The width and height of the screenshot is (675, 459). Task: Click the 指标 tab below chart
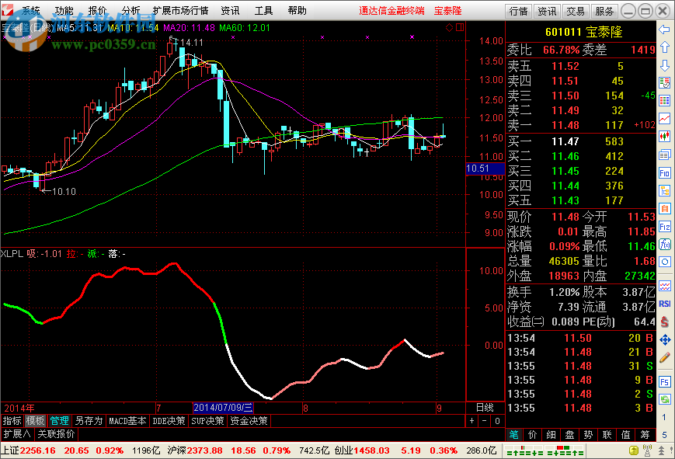(12, 421)
